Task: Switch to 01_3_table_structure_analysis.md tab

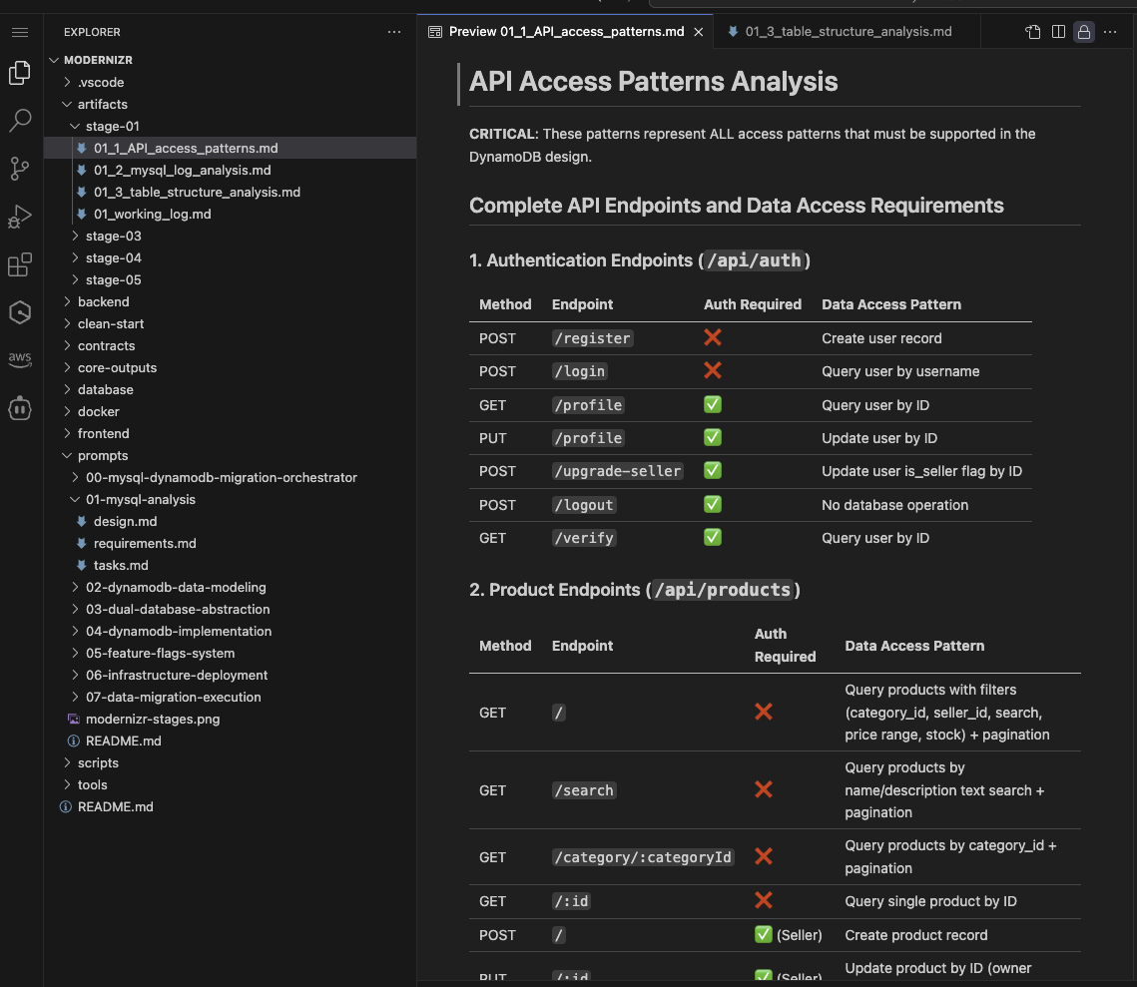Action: click(x=848, y=32)
